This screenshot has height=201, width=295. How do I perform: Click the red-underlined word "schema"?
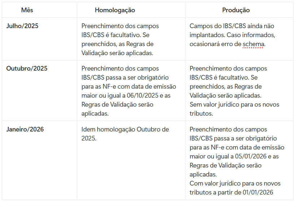254,44
